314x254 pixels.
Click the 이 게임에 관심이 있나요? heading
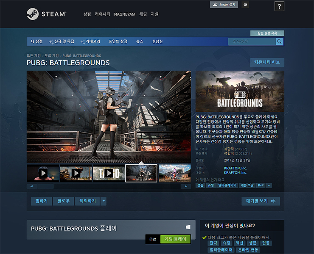230,226
